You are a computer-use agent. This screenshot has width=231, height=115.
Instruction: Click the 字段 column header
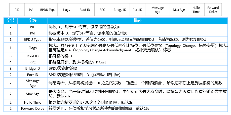[x=32, y=21]
